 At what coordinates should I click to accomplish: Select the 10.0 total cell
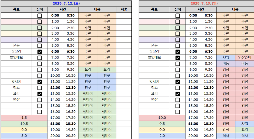(x=162, y=118)
